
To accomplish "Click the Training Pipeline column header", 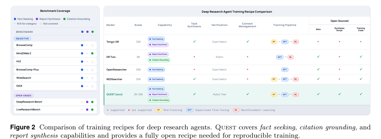I will coord(285,25).
